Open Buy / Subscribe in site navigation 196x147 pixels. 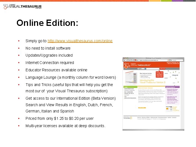click(128, 92)
